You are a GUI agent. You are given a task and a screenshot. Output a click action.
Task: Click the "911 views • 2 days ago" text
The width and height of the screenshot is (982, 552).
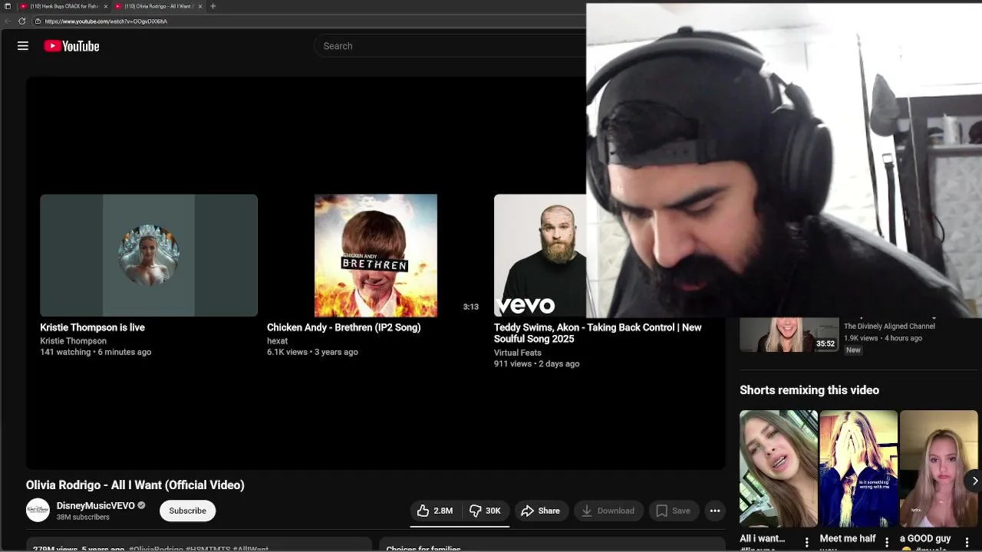[536, 364]
